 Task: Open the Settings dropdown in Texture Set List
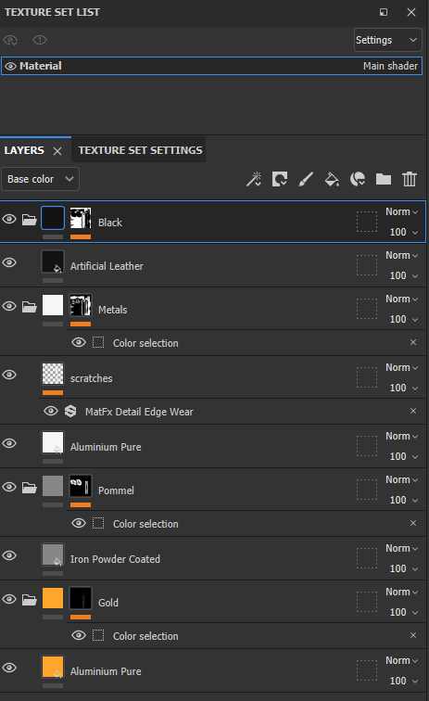387,40
